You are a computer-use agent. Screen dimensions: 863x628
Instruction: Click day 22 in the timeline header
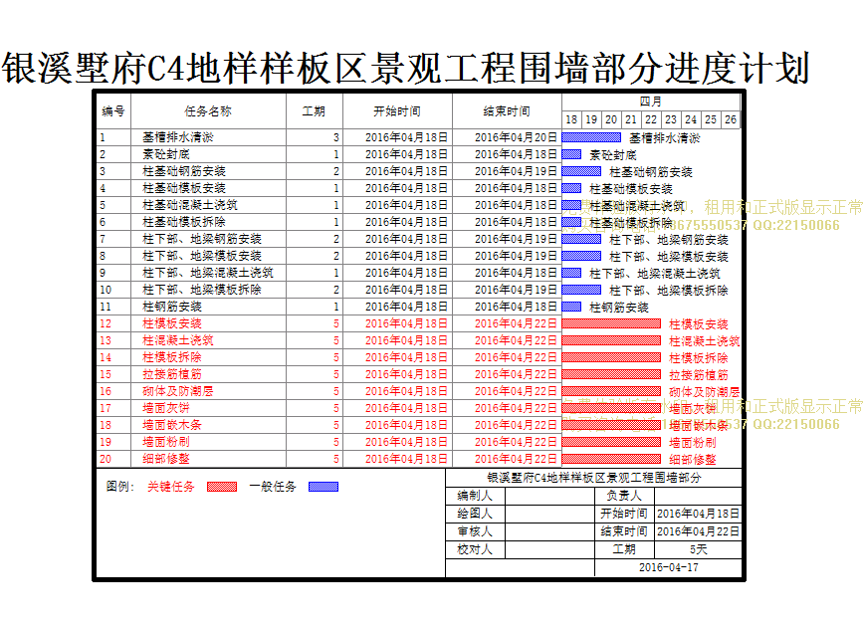point(651,119)
